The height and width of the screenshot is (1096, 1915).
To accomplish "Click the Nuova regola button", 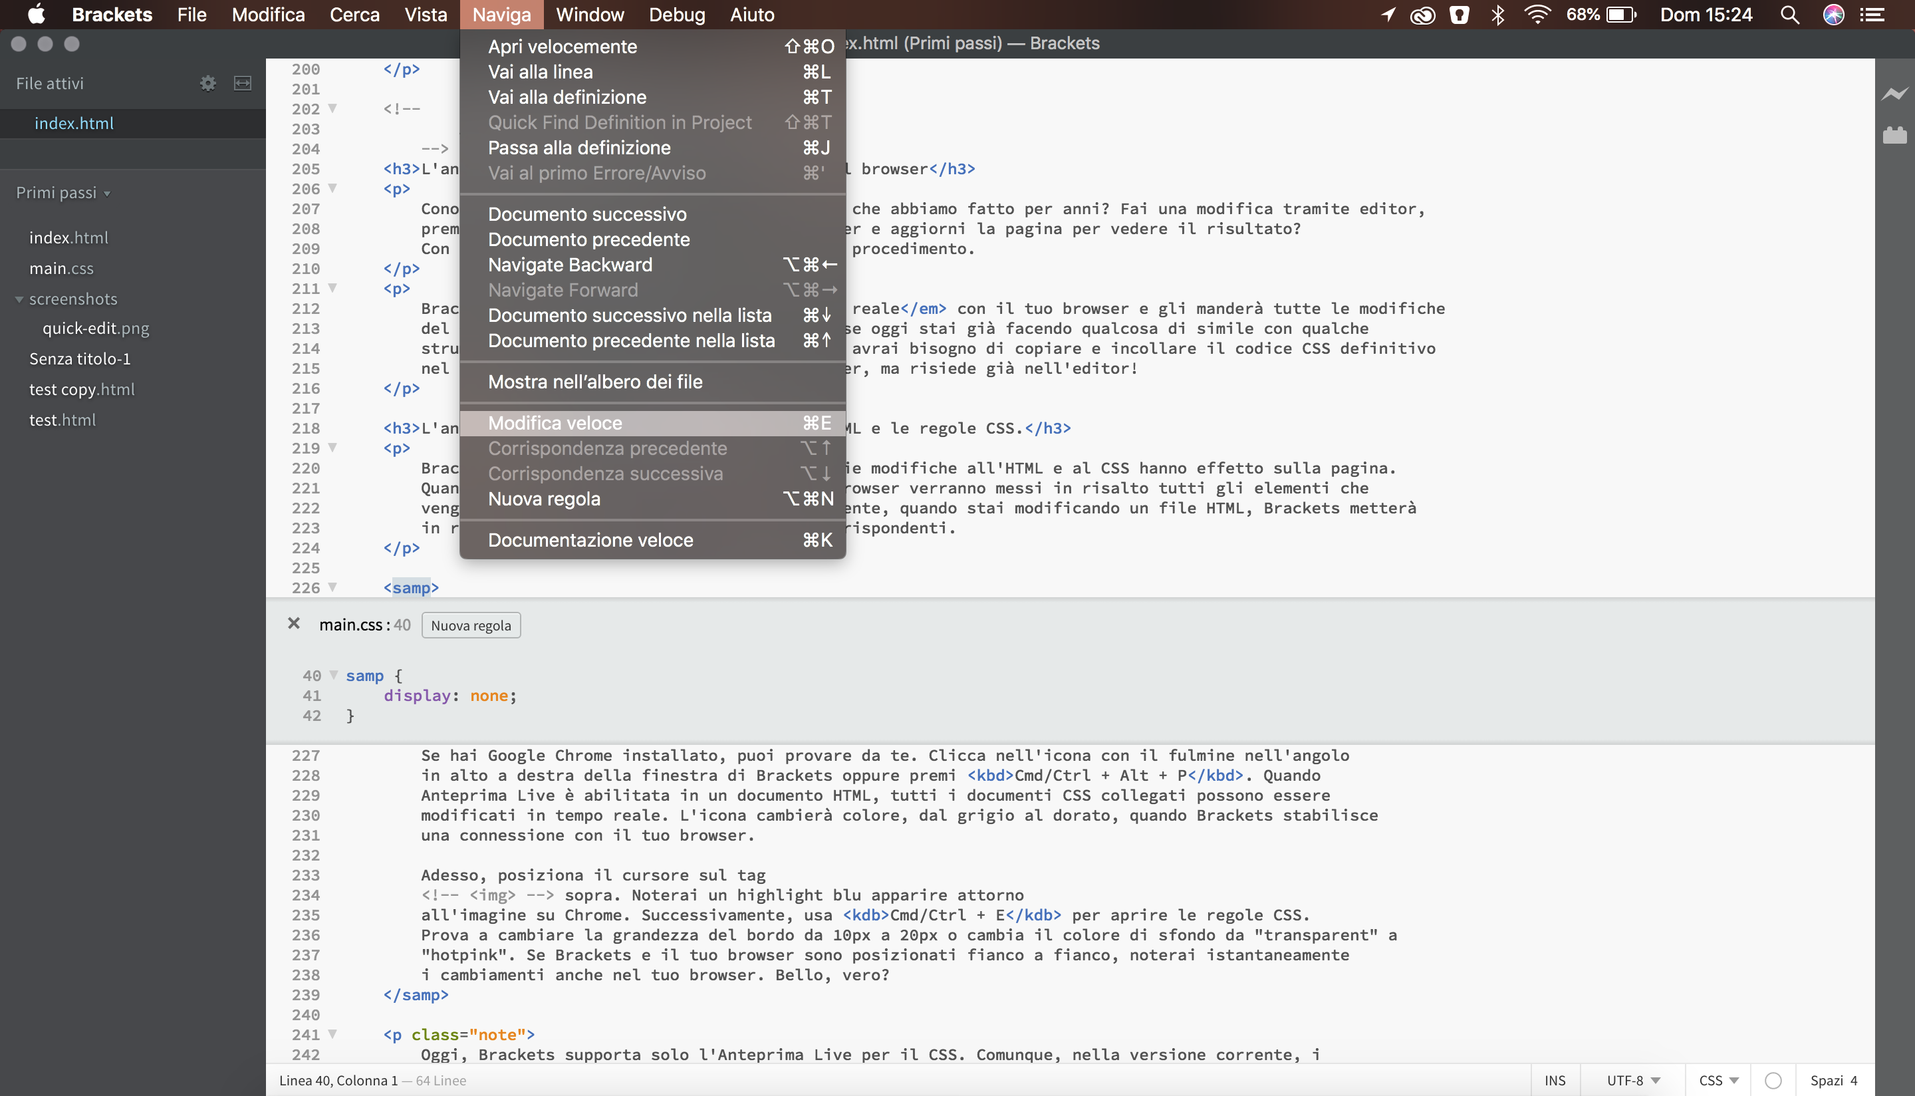I will point(471,624).
